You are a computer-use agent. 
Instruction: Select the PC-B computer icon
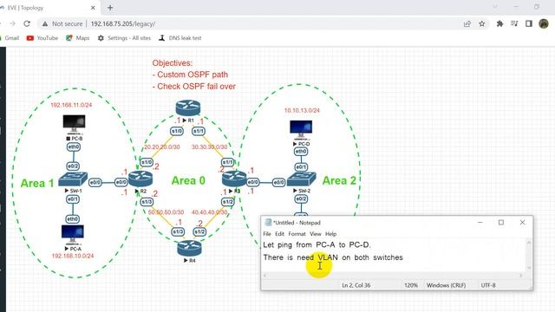[74, 124]
